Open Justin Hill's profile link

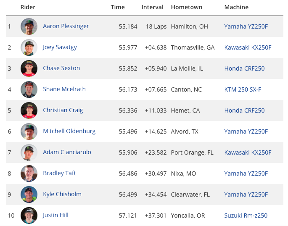pos(55,215)
